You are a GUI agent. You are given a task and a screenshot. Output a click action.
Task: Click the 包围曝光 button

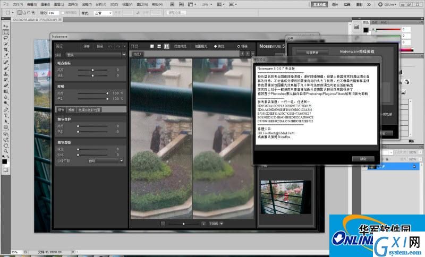[201, 46]
